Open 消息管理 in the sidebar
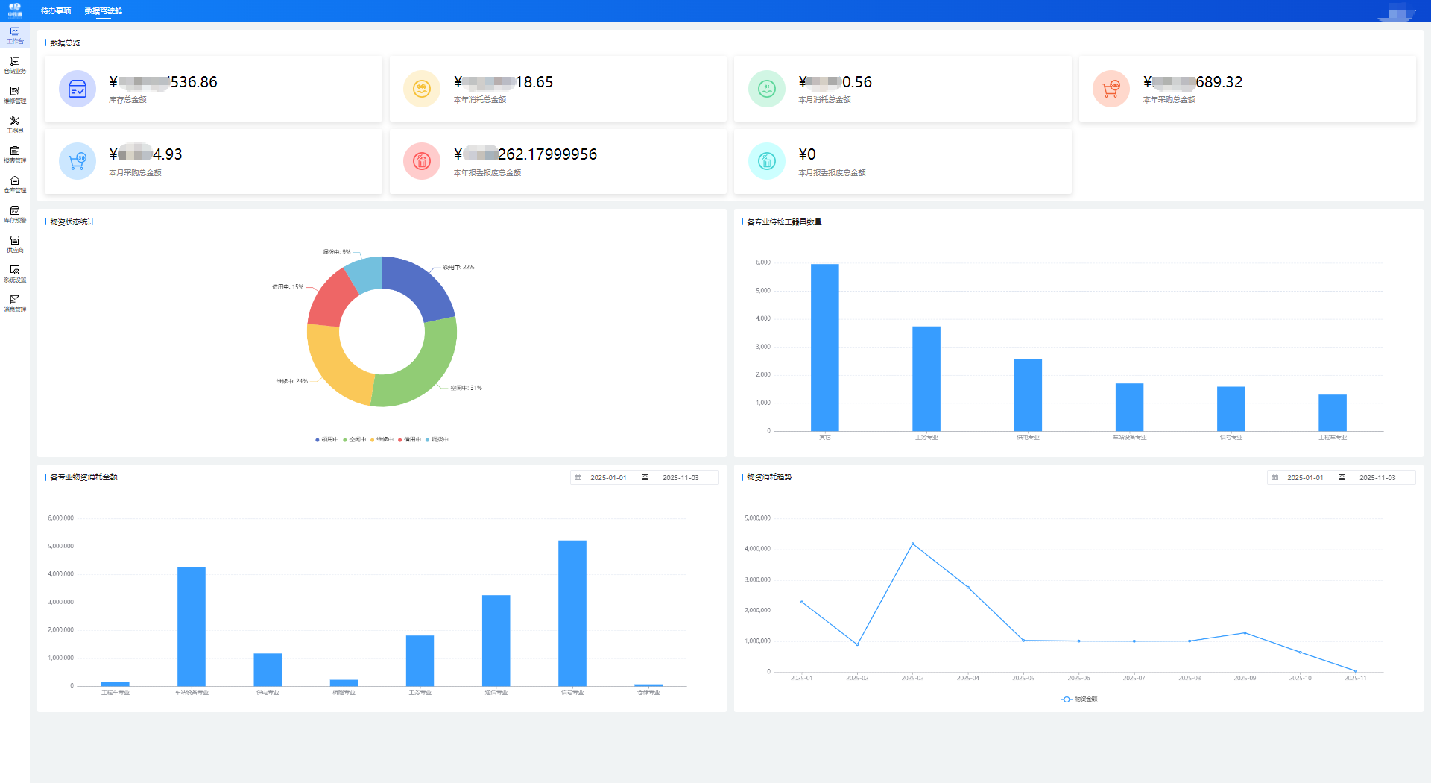The width and height of the screenshot is (1431, 783). (15, 304)
